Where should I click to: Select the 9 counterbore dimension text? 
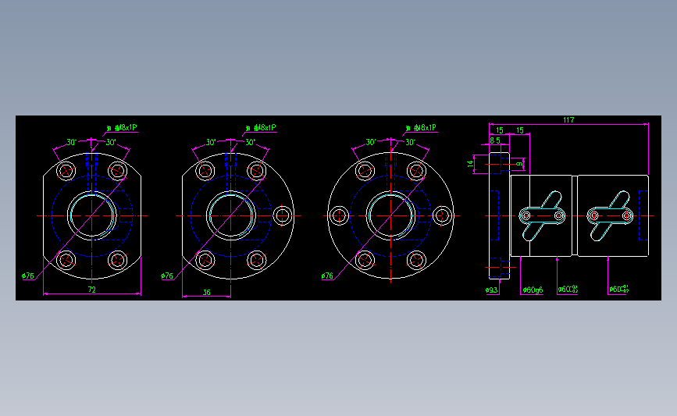520,164
